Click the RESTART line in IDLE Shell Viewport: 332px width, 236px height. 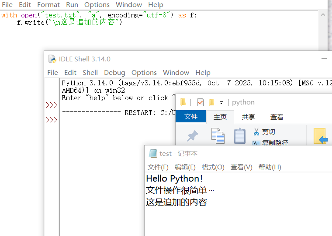pos(118,112)
